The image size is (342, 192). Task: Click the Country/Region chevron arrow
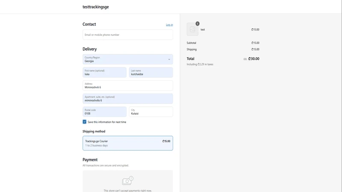pos(169,59)
